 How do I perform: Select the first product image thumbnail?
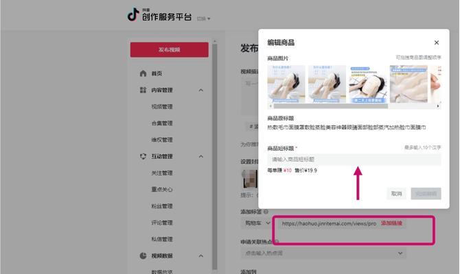click(286, 84)
